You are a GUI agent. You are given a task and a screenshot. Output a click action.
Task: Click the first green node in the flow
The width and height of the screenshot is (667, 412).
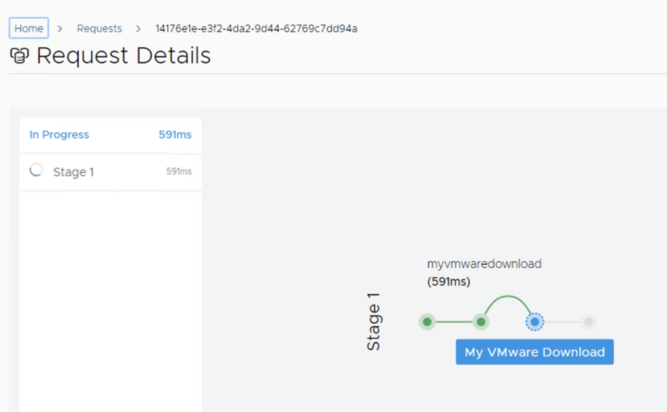point(427,322)
